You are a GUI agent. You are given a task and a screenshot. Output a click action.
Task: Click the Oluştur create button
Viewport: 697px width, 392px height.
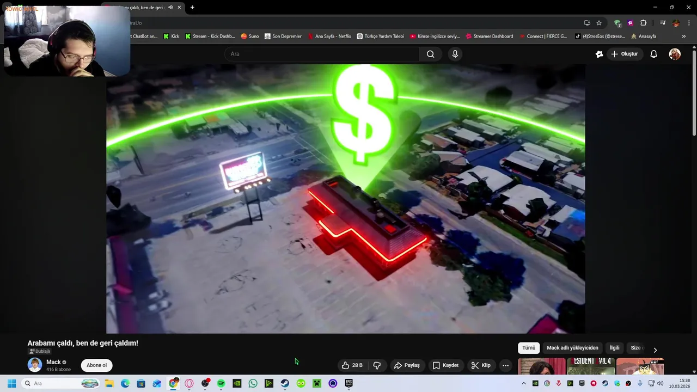pyautogui.click(x=624, y=54)
